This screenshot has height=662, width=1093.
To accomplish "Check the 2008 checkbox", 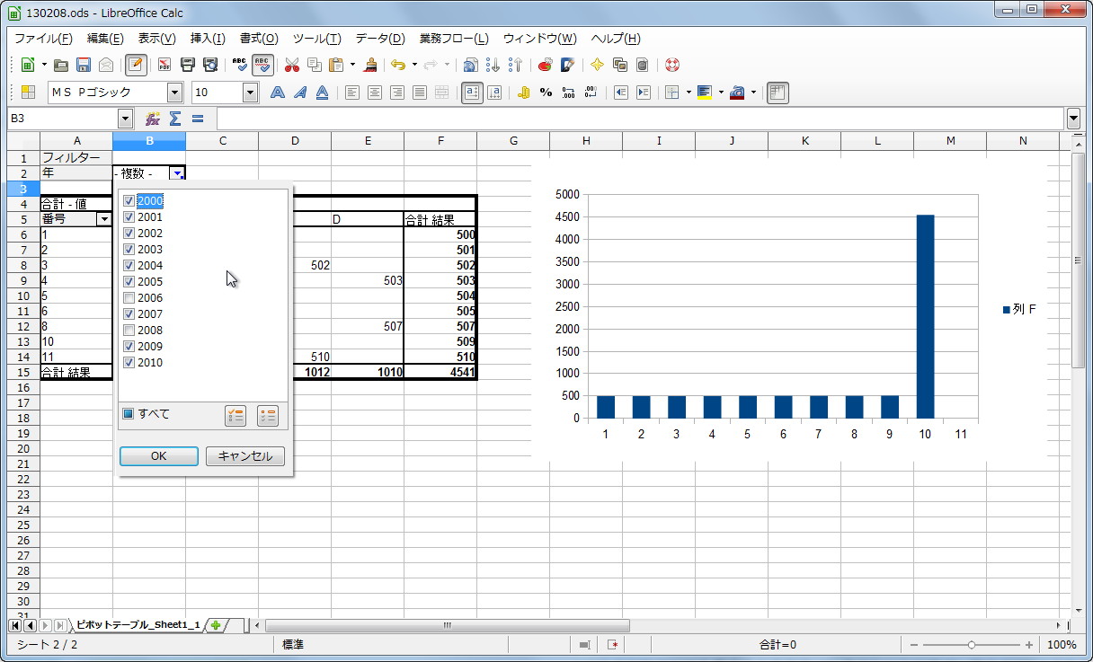I will [129, 331].
